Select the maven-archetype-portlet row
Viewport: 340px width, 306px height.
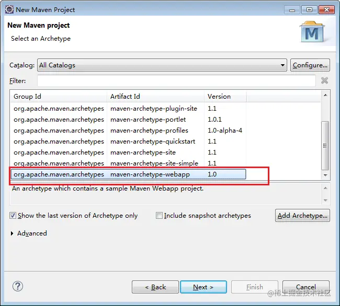pos(128,120)
